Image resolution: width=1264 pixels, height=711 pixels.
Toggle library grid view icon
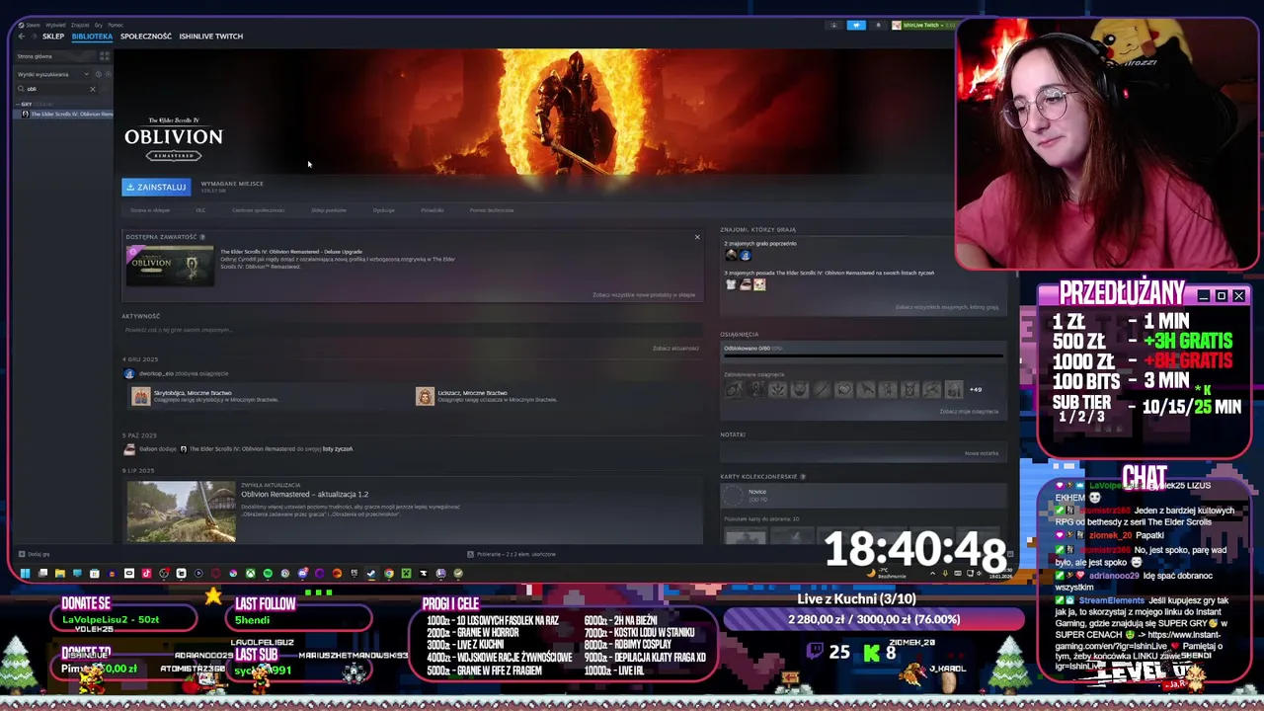point(105,56)
